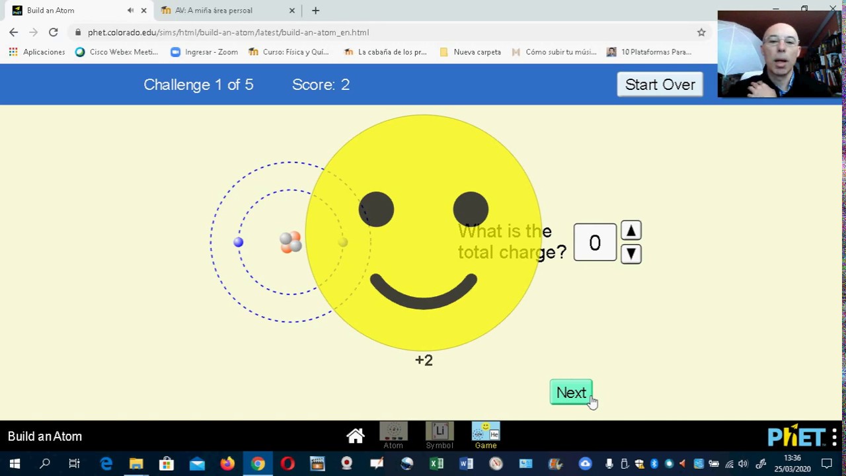This screenshot has width=846, height=476.
Task: Click the green Next button
Action: point(571,393)
